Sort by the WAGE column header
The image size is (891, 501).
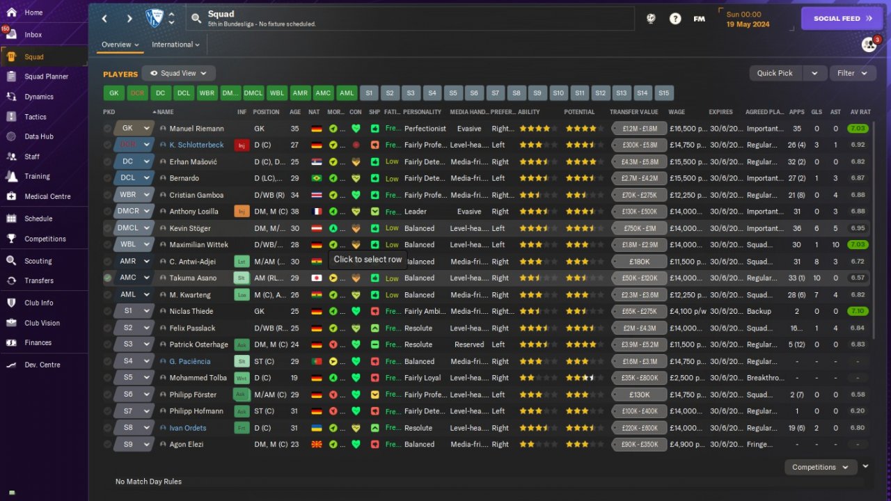click(x=677, y=112)
